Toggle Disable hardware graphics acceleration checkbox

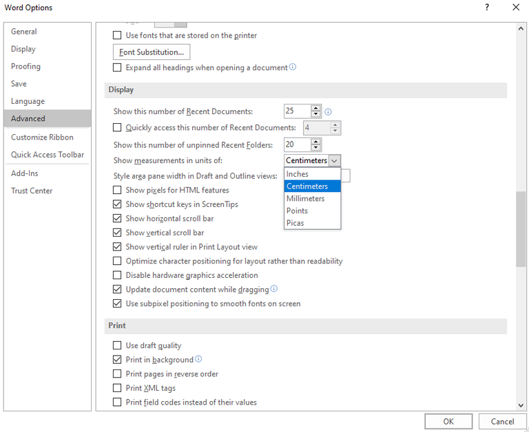117,275
